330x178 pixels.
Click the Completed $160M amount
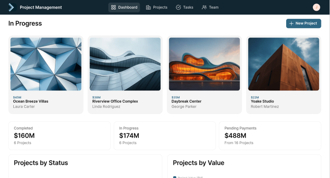tap(24, 136)
